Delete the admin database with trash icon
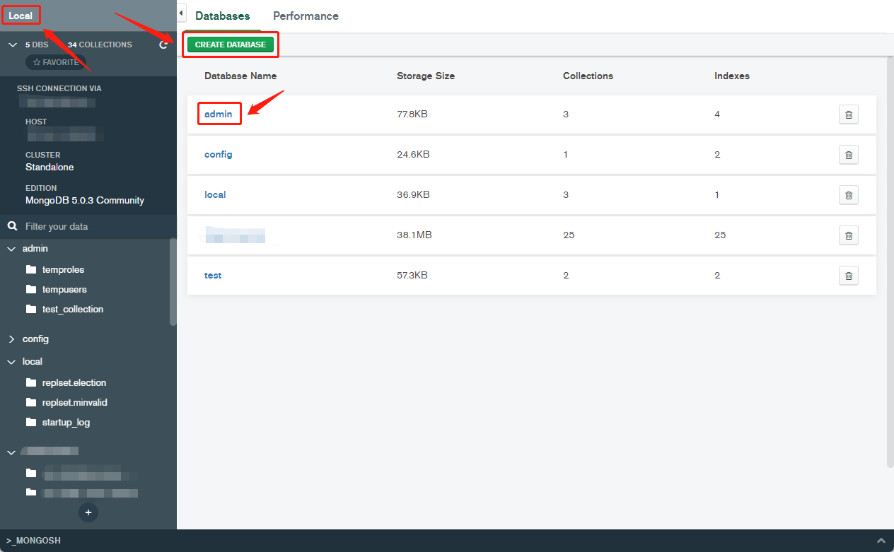Image resolution: width=894 pixels, height=552 pixels. 849,114
